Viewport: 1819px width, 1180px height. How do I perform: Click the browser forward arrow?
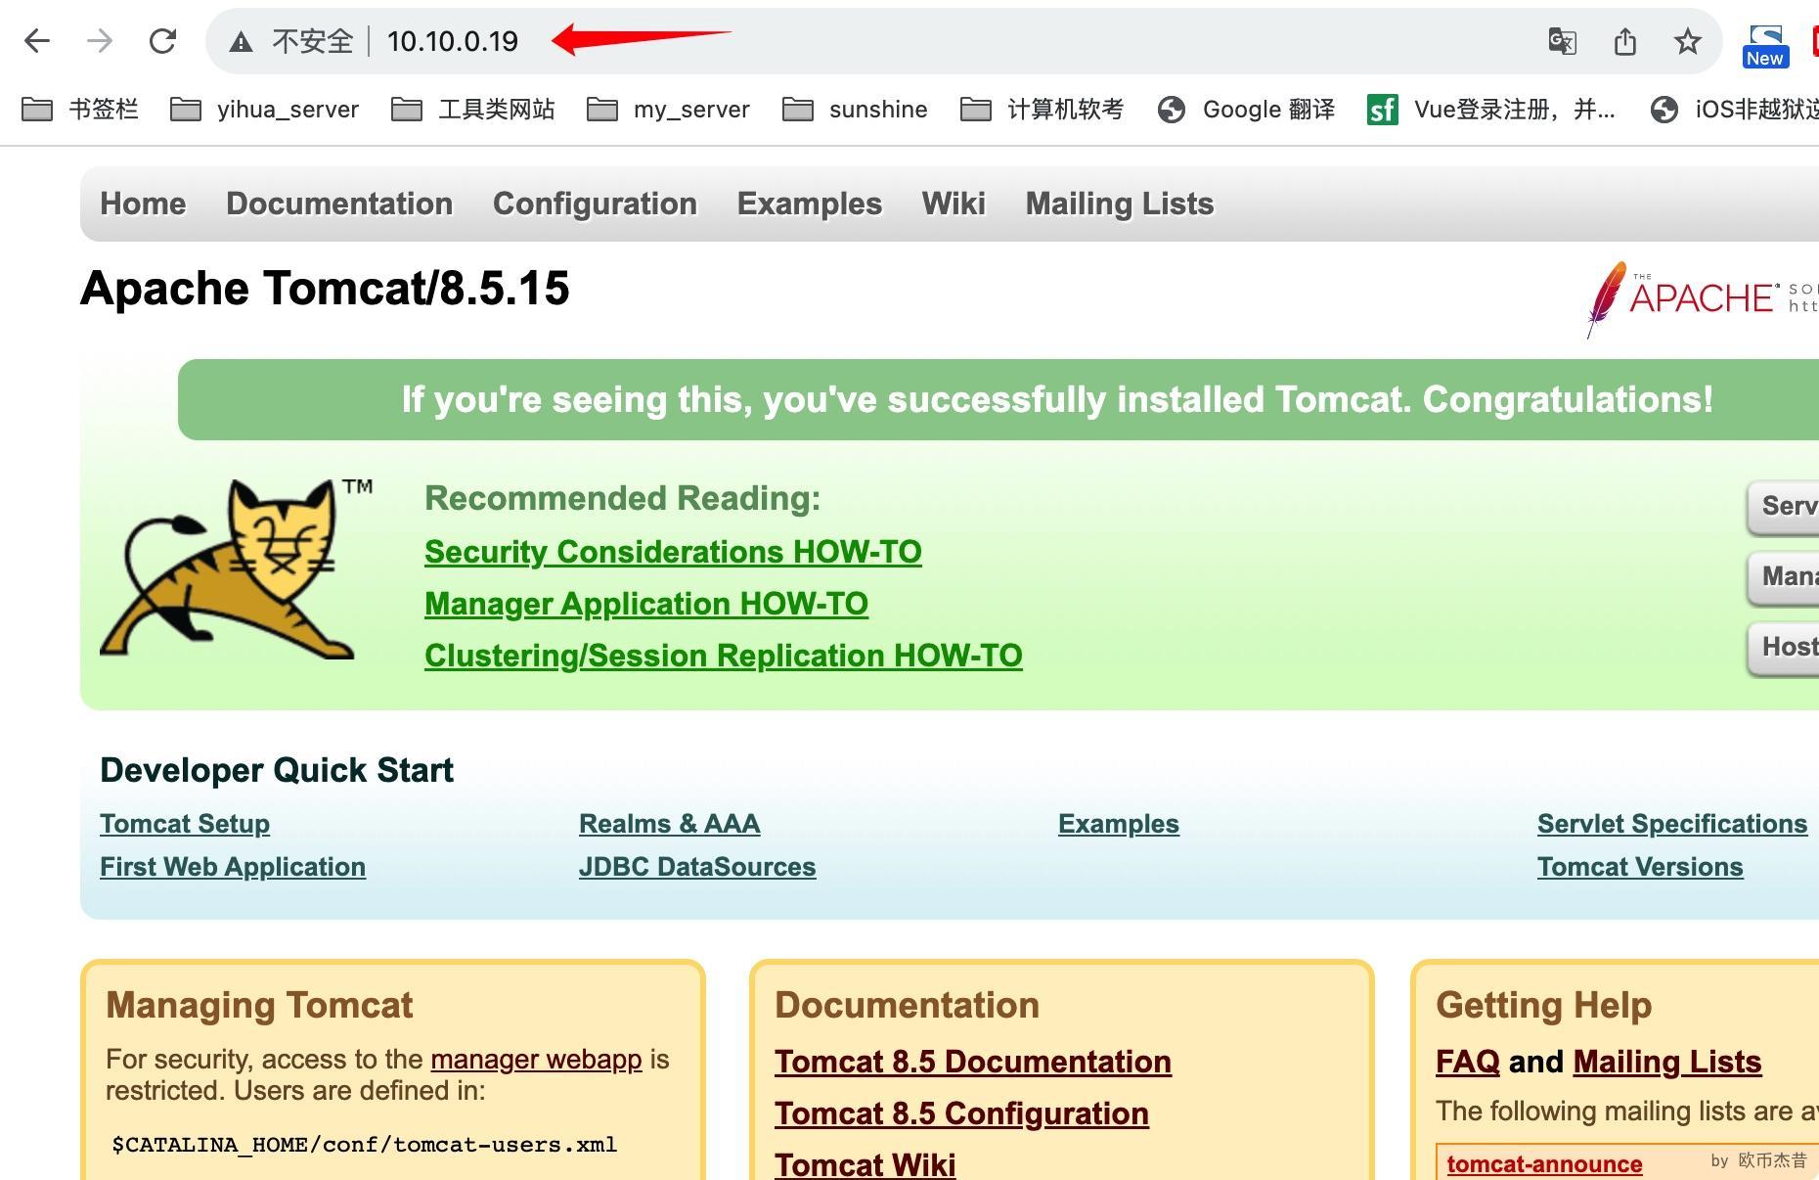coord(100,41)
